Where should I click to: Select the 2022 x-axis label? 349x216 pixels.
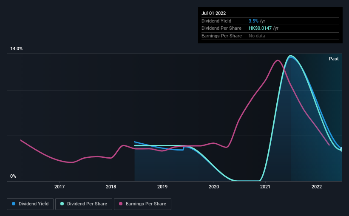click(x=317, y=187)
